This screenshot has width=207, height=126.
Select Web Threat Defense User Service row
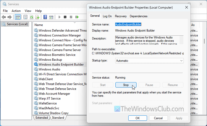[x=60, y=84]
